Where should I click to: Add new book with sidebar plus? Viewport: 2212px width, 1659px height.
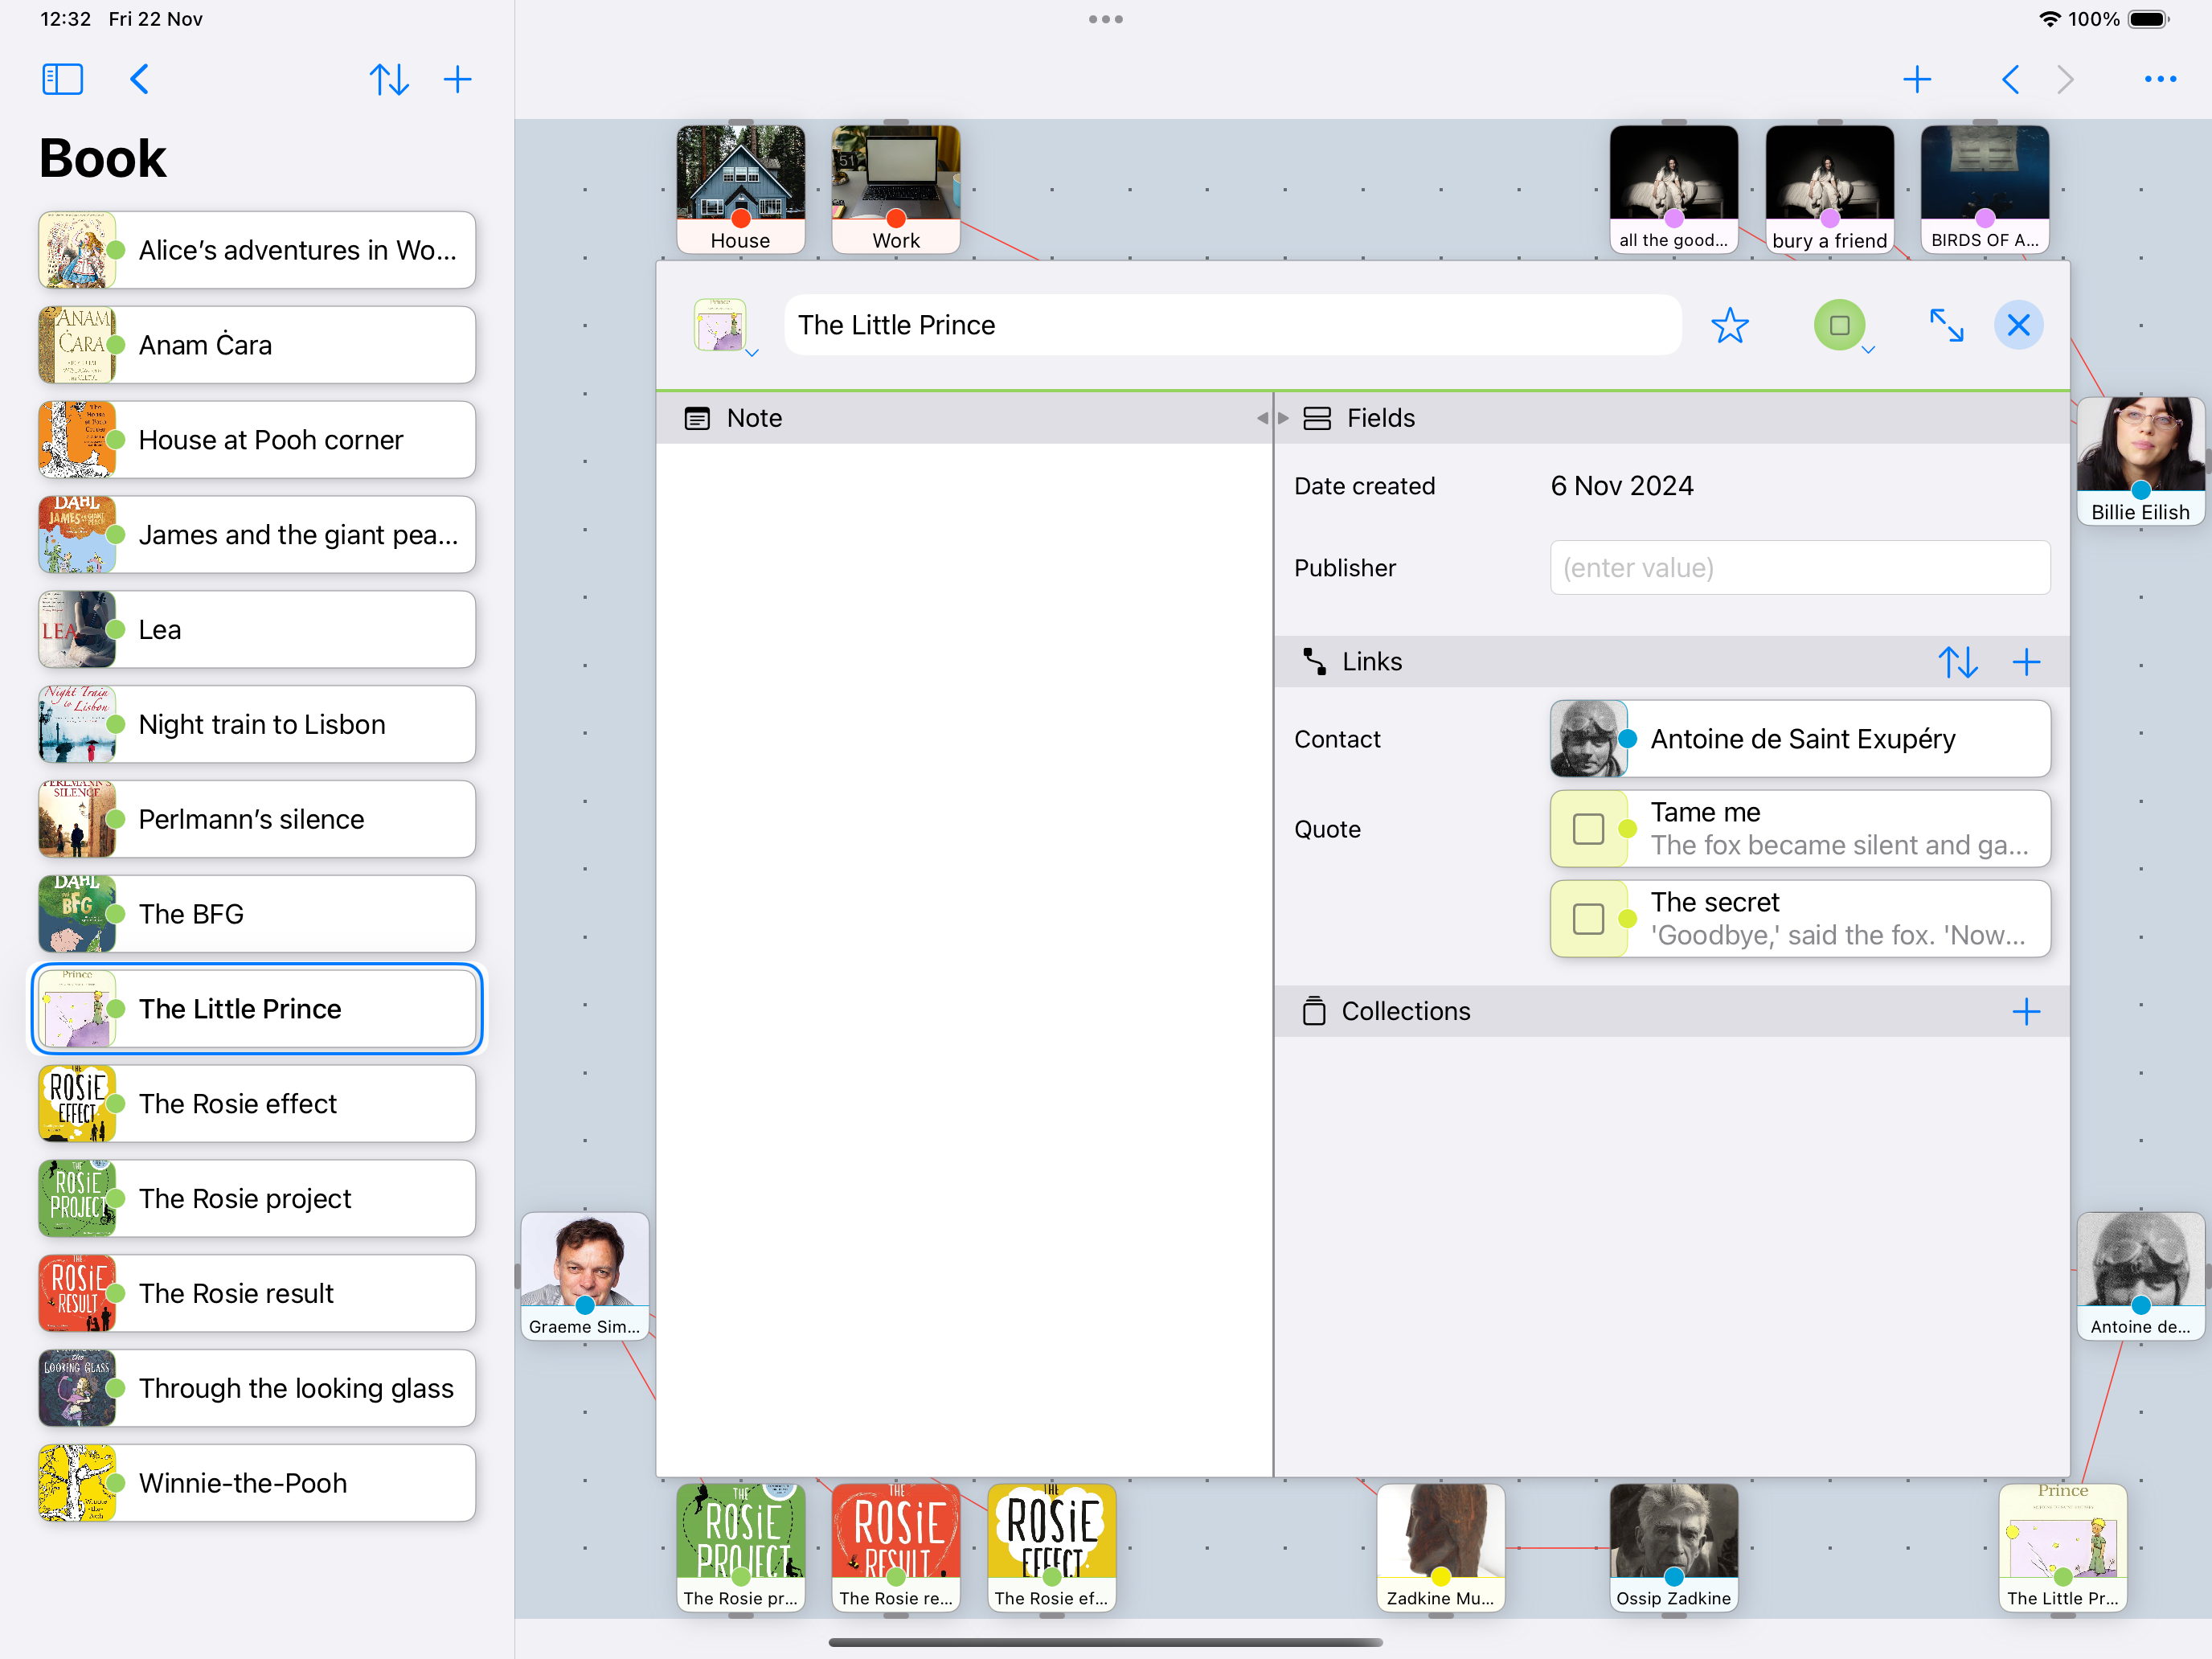pyautogui.click(x=457, y=79)
